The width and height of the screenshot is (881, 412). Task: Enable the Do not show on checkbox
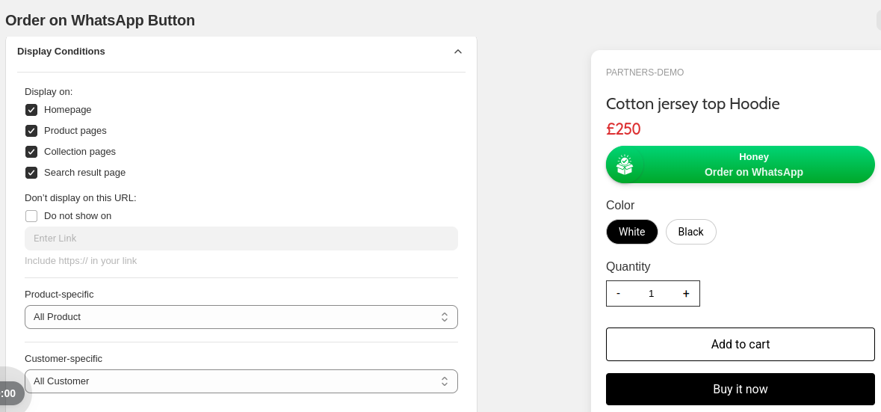[31, 216]
